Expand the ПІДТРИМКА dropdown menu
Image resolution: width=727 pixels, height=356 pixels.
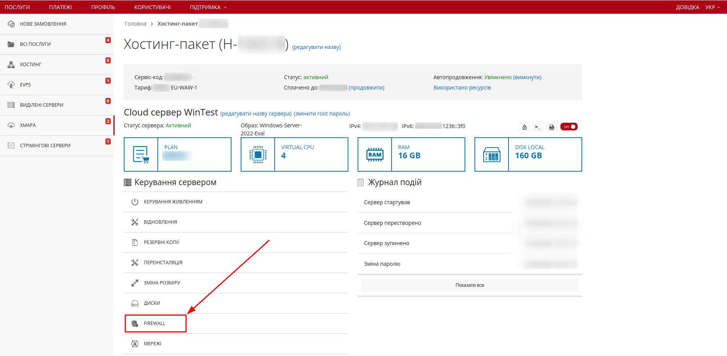tap(208, 7)
